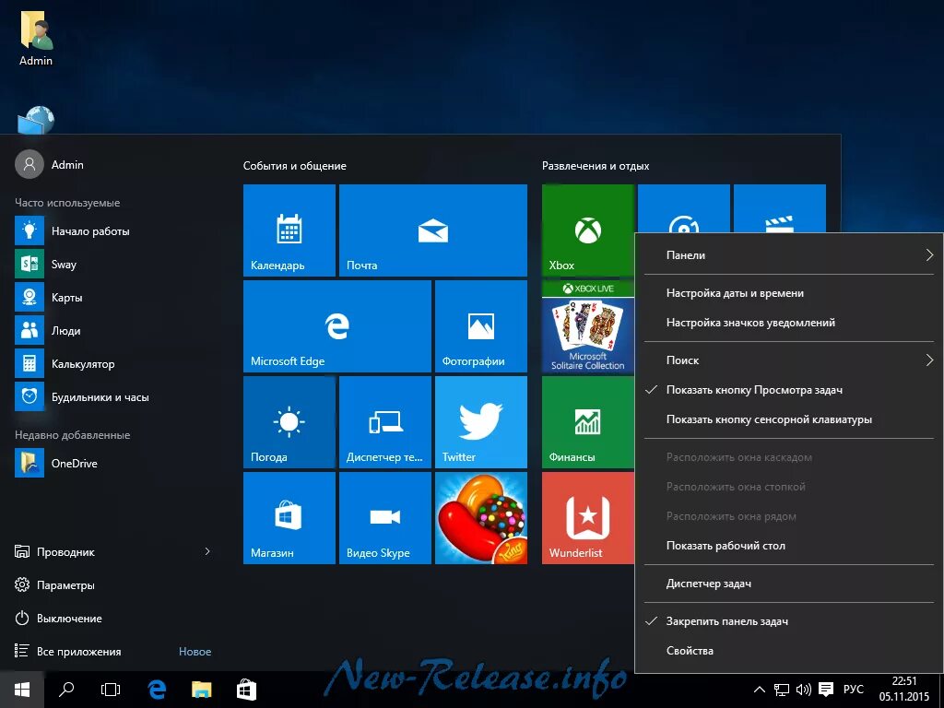Image resolution: width=944 pixels, height=708 pixels.
Task: Click the События и общение group header
Action: (x=294, y=166)
